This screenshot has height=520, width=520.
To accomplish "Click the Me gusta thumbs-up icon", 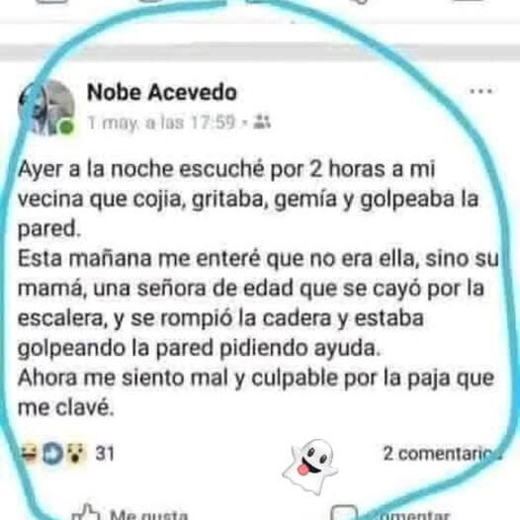I will [x=86, y=512].
